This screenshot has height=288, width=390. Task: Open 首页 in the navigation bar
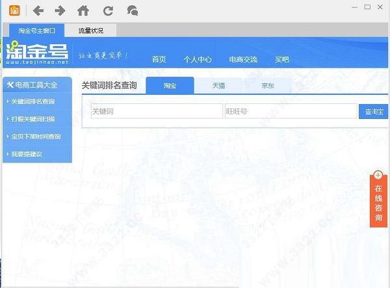159,59
